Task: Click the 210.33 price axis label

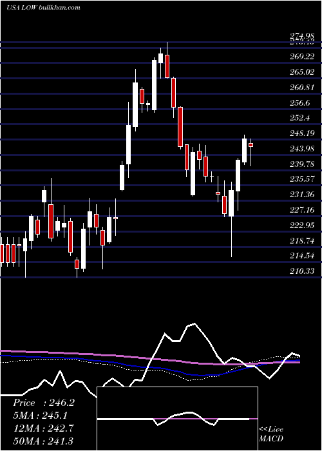Action: click(302, 271)
